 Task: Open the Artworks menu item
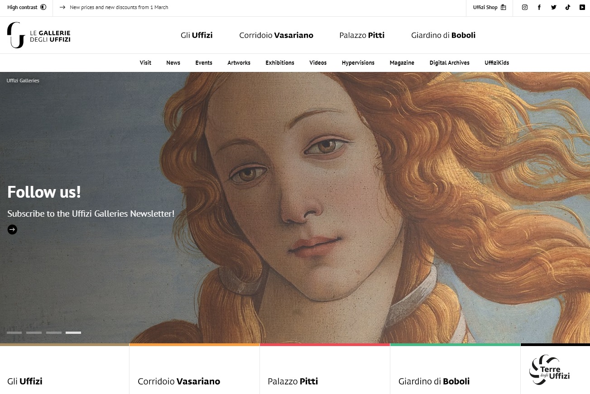coord(239,63)
